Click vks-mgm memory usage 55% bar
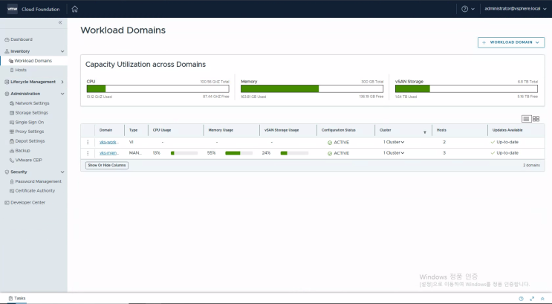This screenshot has width=552, height=304. pos(238,153)
